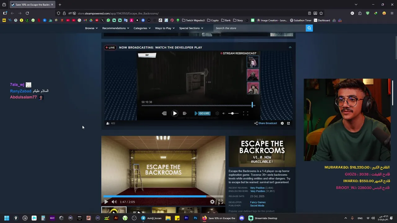Open broadcast settings gear beside Share Broadcast

coord(282,123)
